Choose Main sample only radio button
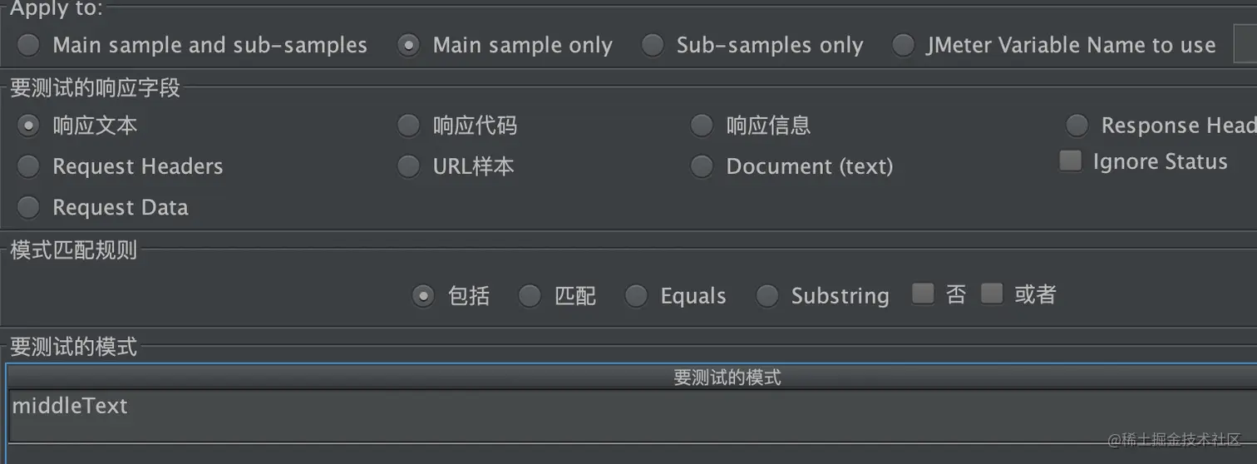This screenshot has height=464, width=1257. 408,46
